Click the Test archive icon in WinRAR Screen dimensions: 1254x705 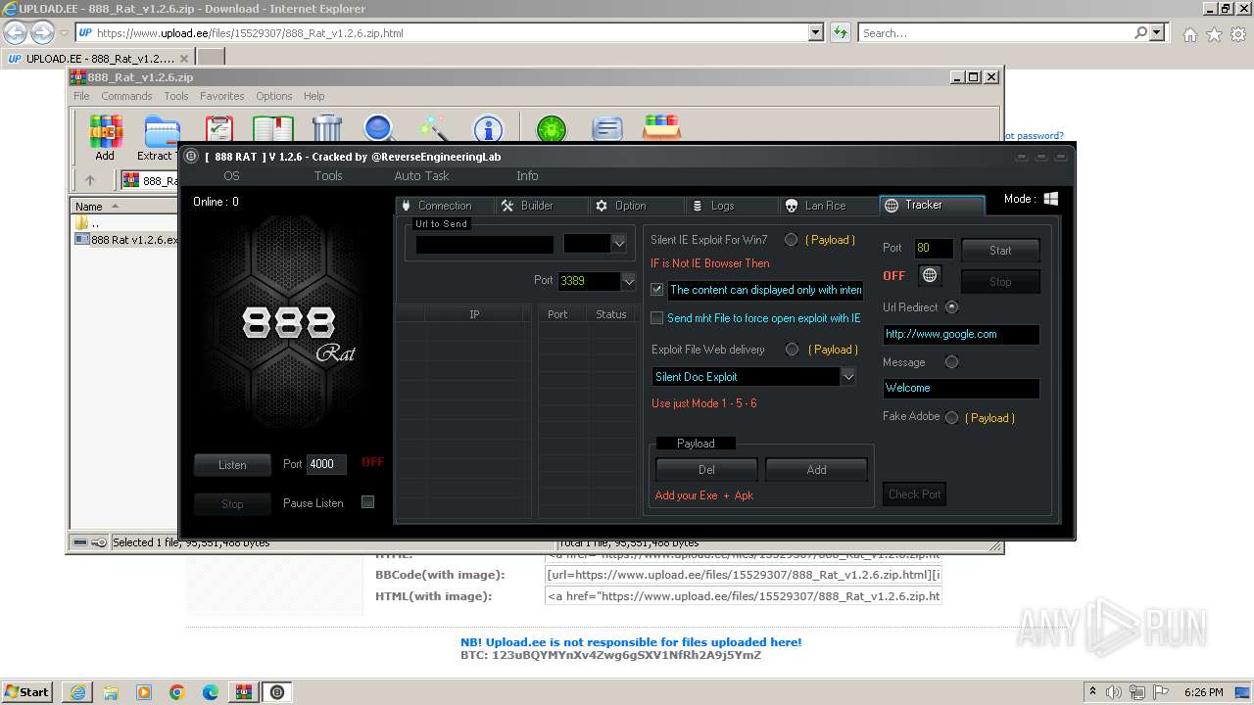tap(219, 129)
